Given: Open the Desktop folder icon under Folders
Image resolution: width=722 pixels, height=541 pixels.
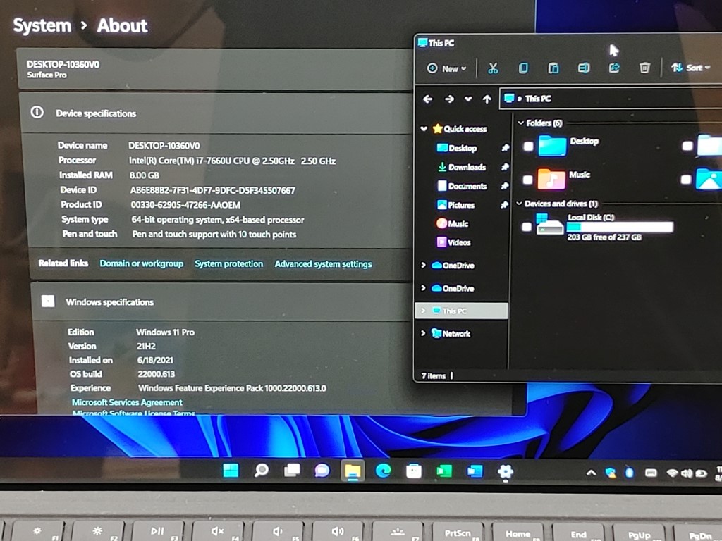Looking at the screenshot, I should click(552, 145).
